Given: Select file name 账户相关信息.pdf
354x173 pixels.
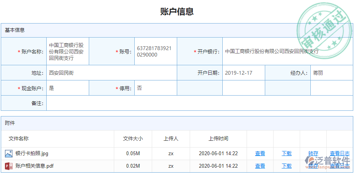Looking at the screenshot, I should coord(35,166).
